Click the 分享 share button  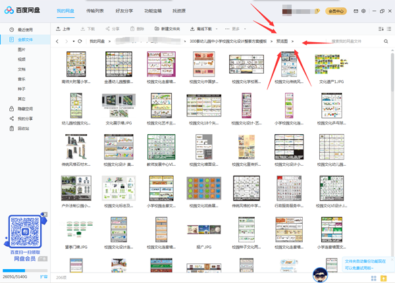[113, 29]
